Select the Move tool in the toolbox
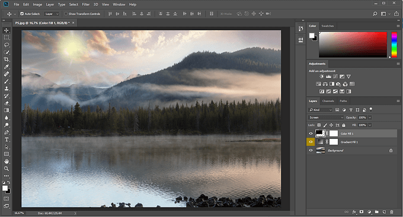This screenshot has width=403, height=217. pos(7,30)
